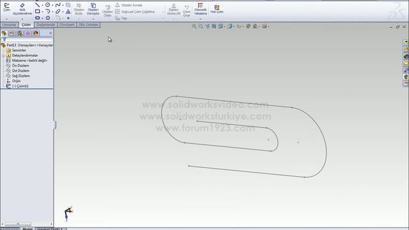Image resolution: width=409 pixels, height=230 pixels.
Task: Click the feature tree filter field
Action: click(x=27, y=40)
